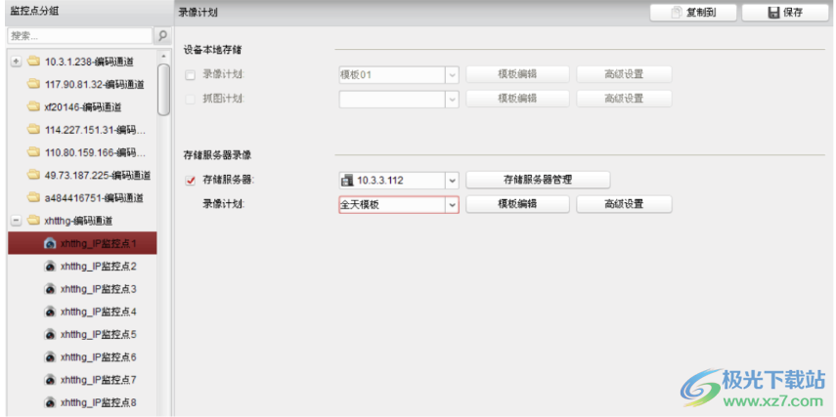836x417 pixels.
Task: Open the 抓图计划 template dropdown
Action: point(452,99)
